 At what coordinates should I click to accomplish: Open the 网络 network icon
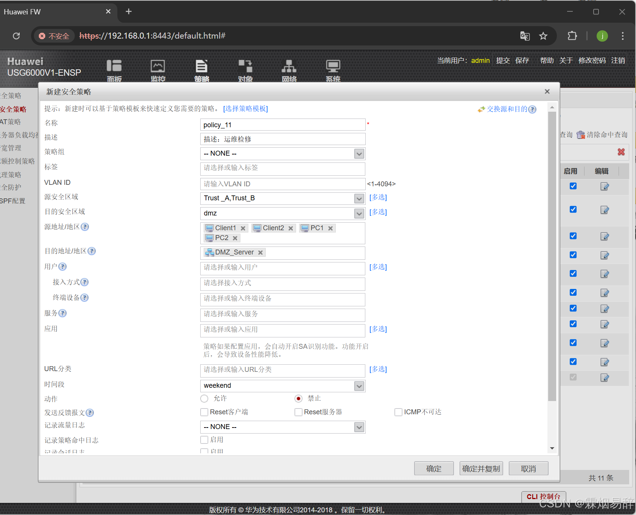(x=289, y=70)
